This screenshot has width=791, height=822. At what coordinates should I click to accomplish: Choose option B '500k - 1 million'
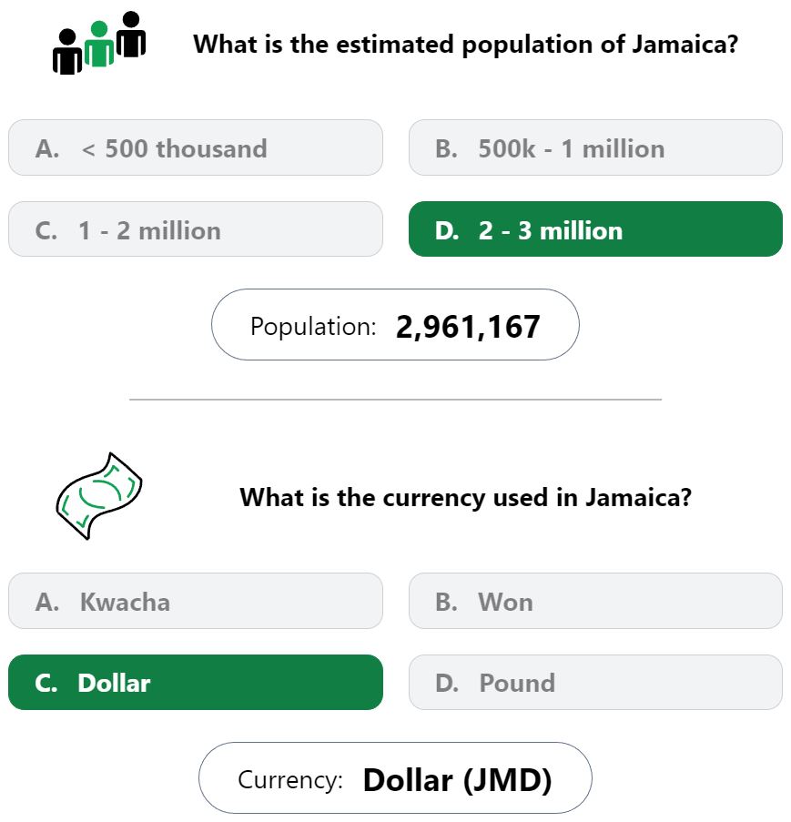pyautogui.click(x=595, y=147)
